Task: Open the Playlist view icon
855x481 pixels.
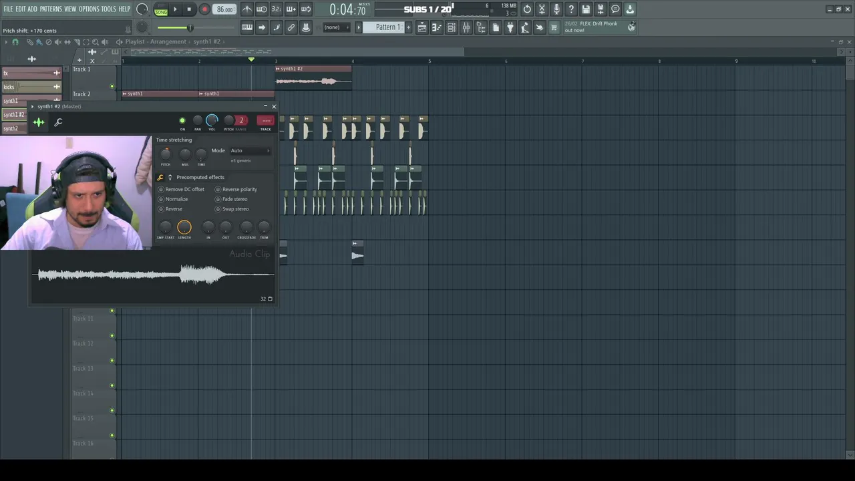Action: [422, 27]
